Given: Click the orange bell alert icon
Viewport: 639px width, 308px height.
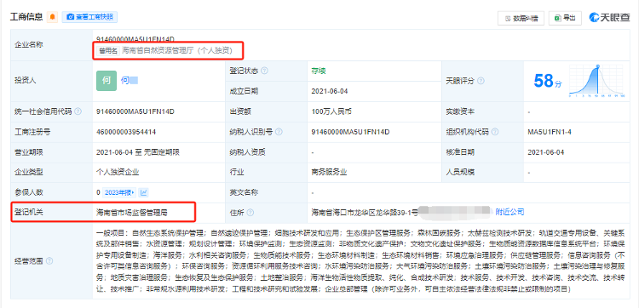Looking at the screenshot, I should pos(52,17).
